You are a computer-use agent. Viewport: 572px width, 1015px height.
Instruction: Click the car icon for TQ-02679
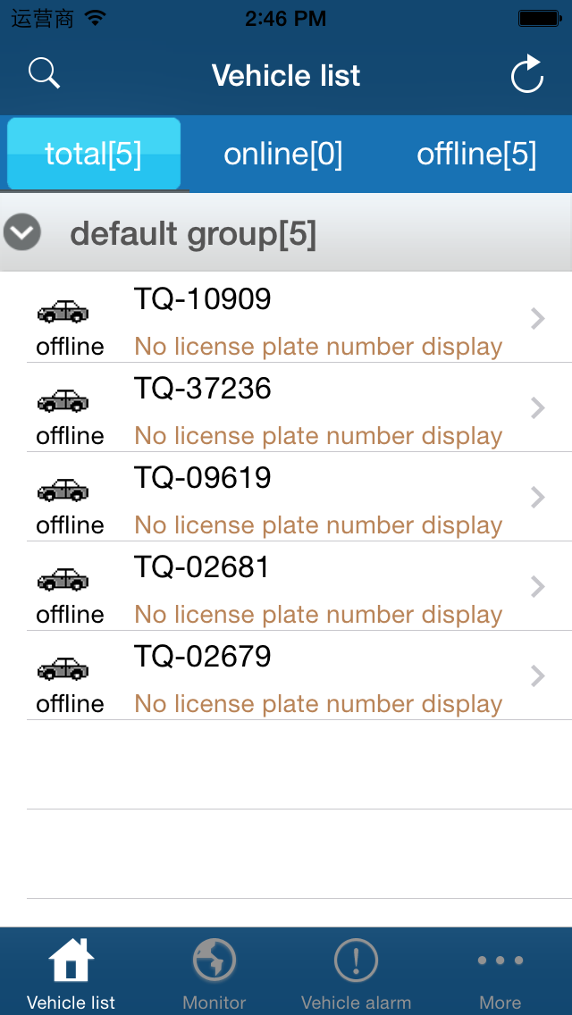point(63,668)
